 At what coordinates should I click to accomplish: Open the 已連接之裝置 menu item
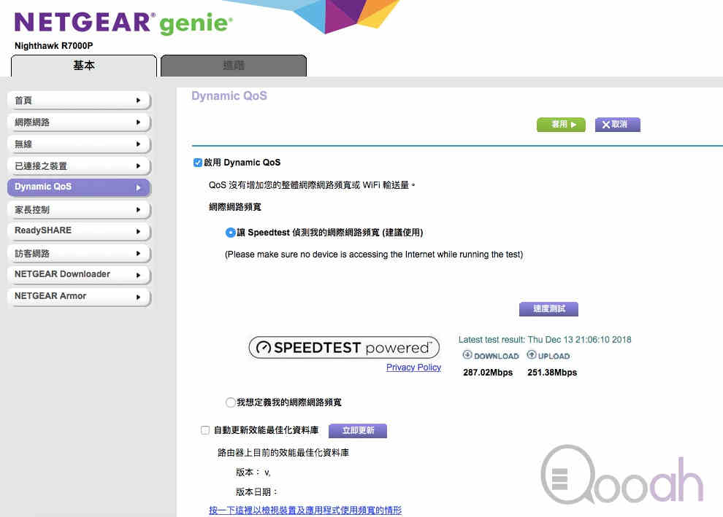tap(79, 166)
